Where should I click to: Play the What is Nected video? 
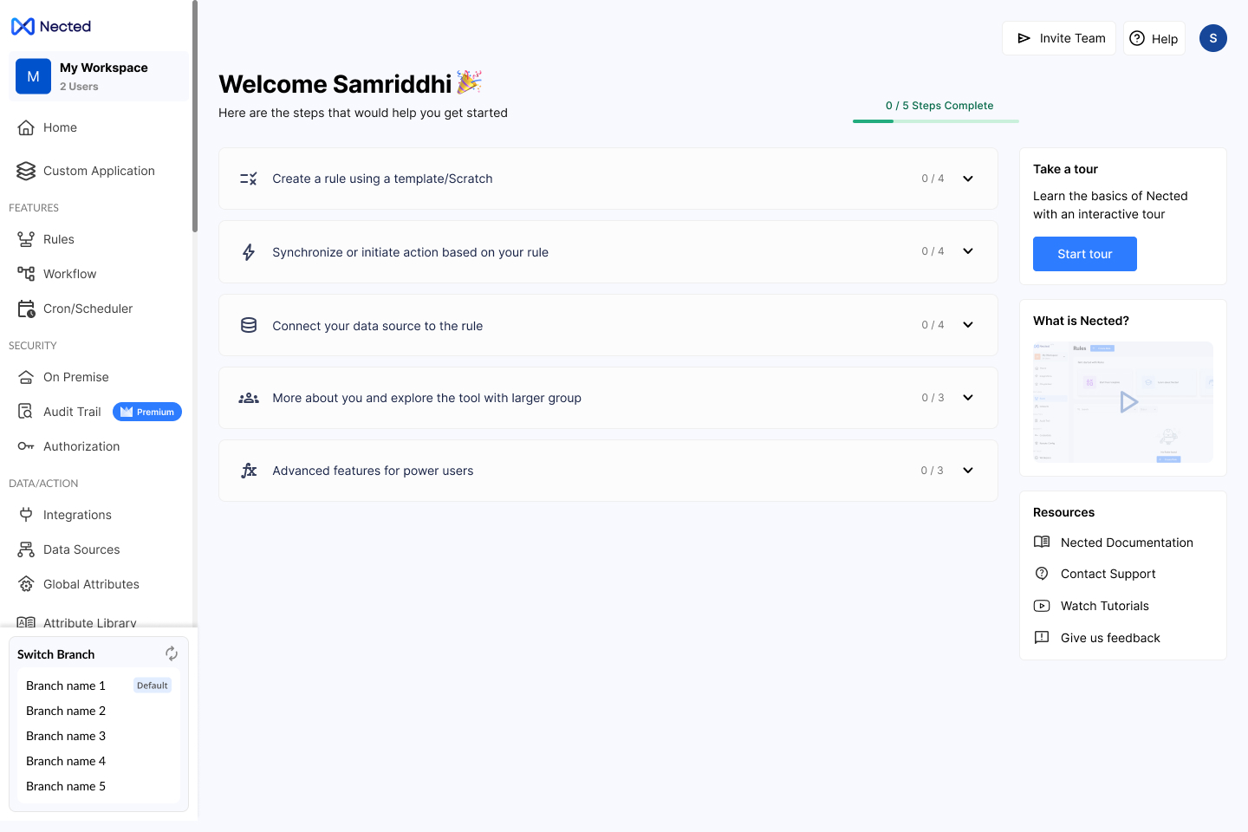1128,402
